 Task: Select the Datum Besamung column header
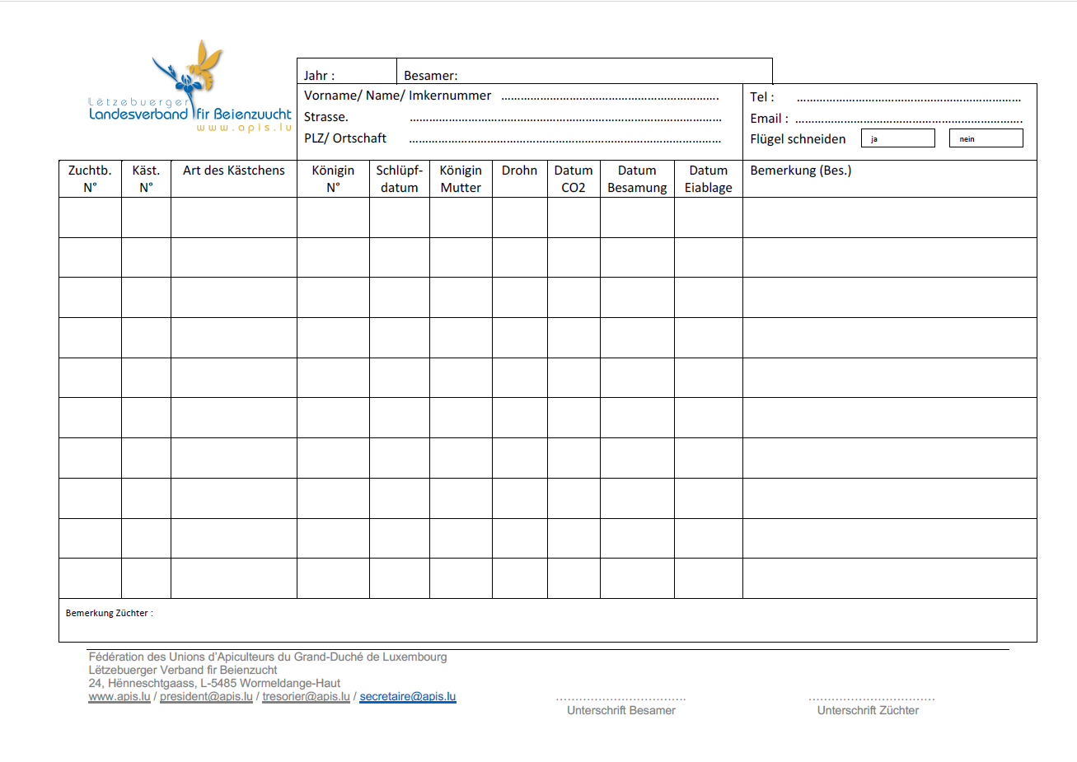637,179
